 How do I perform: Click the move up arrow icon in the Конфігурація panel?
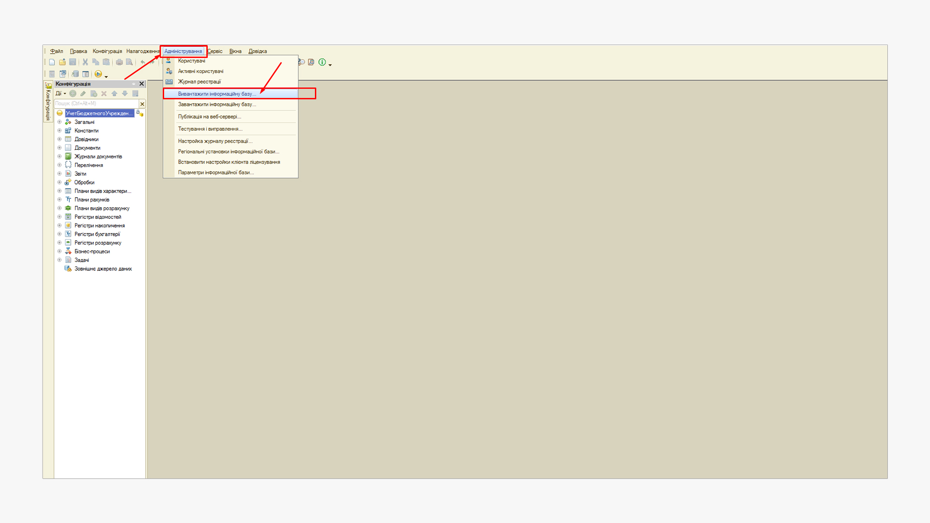[114, 93]
